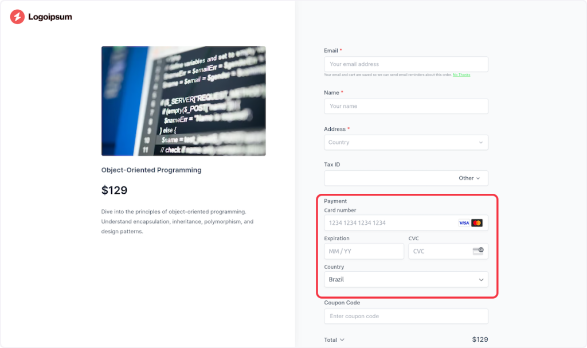Image resolution: width=587 pixels, height=348 pixels.
Task: Click the Mastercard icon in card field
Action: point(477,223)
